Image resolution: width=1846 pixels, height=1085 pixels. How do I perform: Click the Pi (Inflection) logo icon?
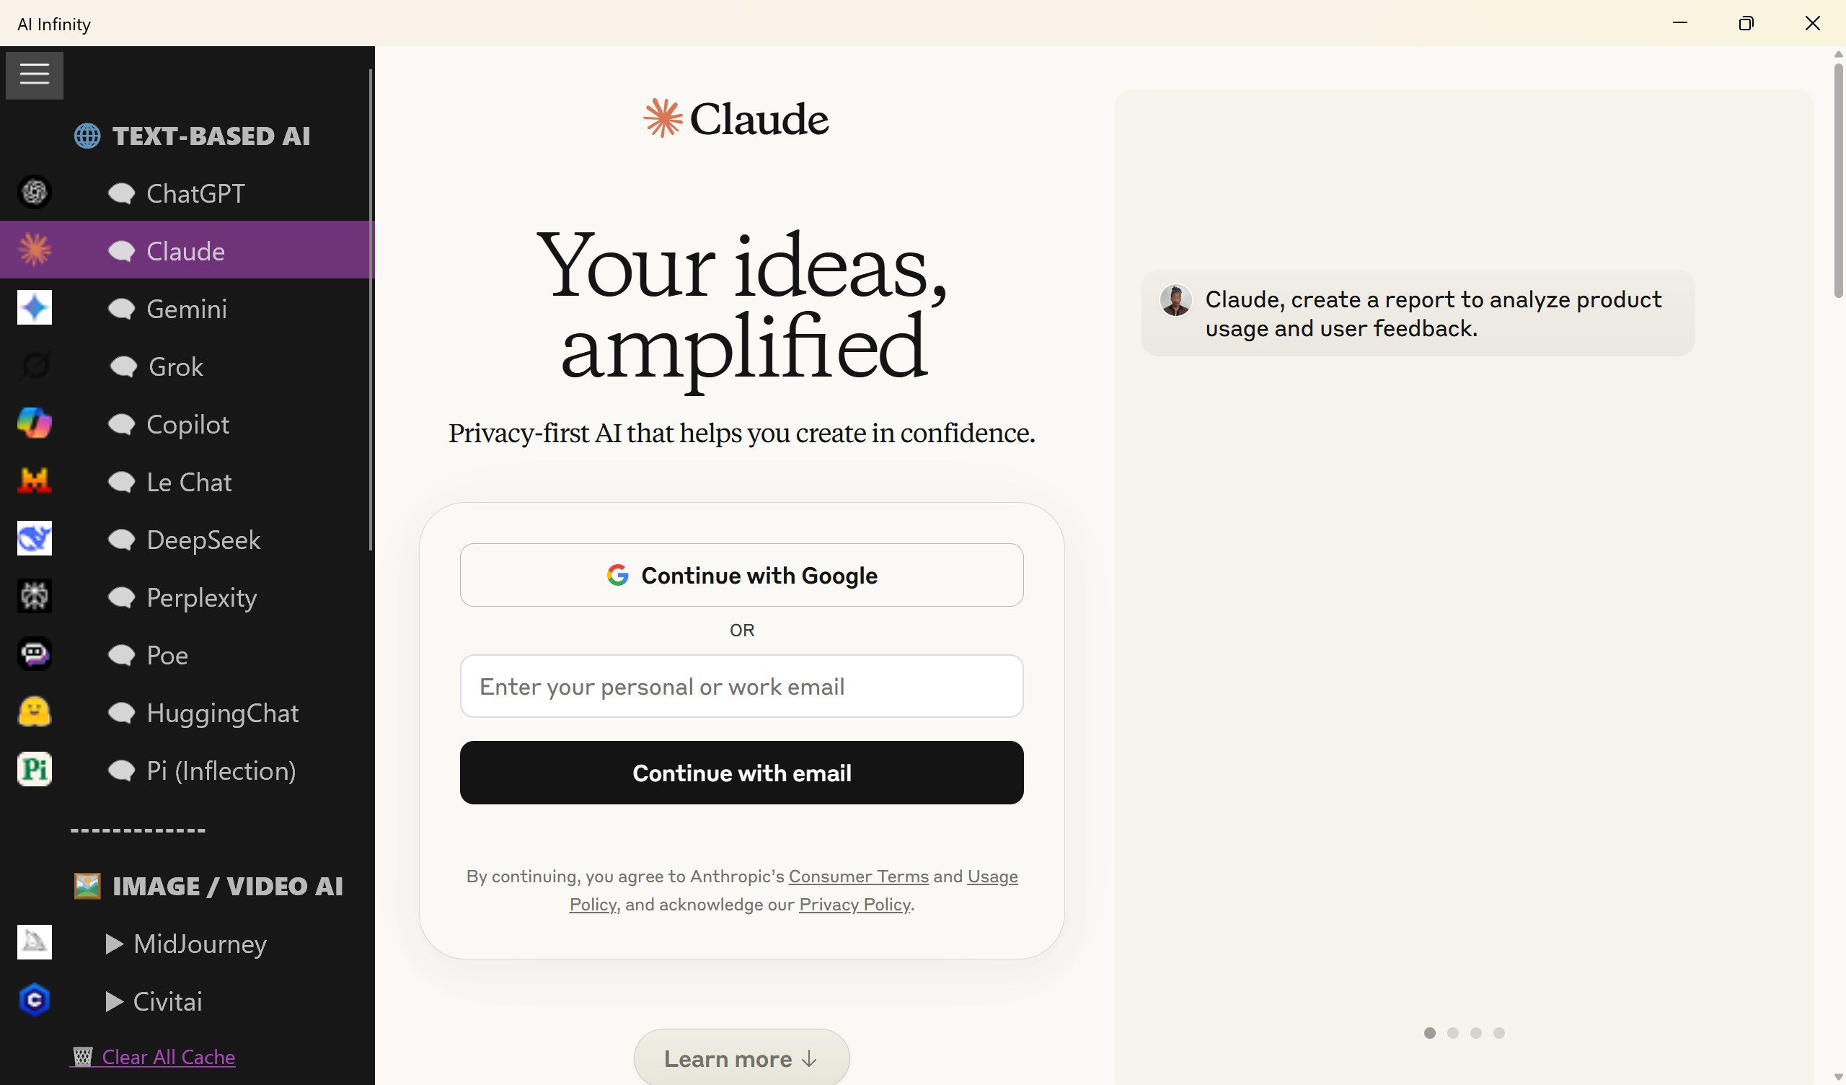35,770
